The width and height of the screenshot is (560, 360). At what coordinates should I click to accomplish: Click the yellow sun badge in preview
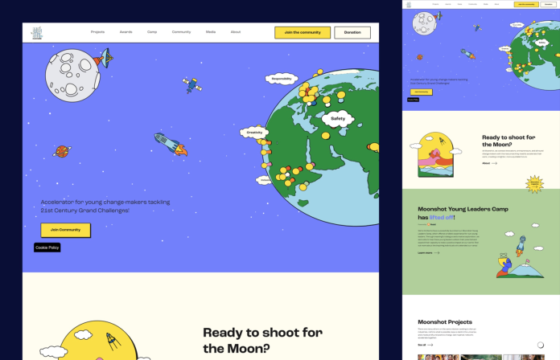534,184
